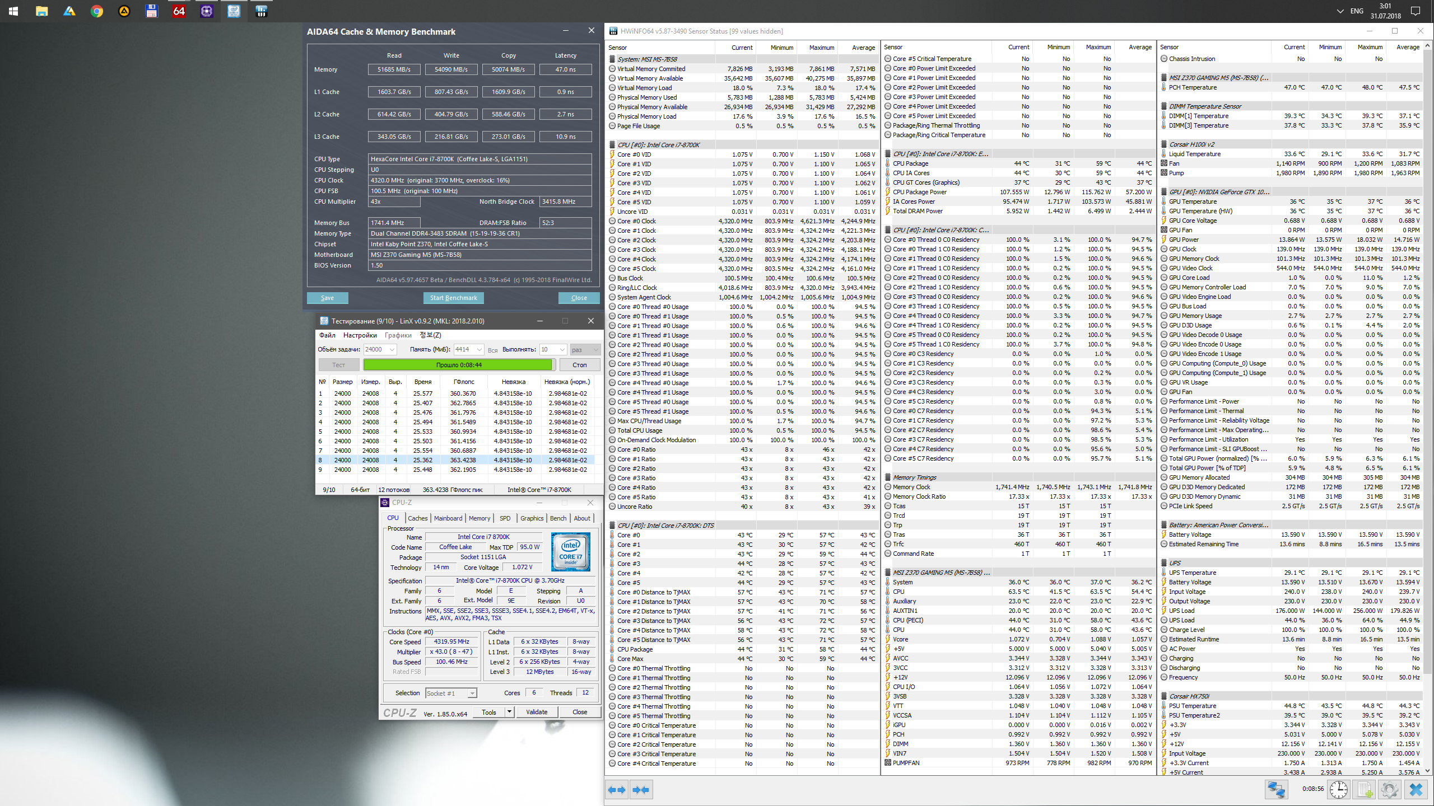
Task: Click the purple CPU-Z taskbar icon
Action: [x=207, y=11]
